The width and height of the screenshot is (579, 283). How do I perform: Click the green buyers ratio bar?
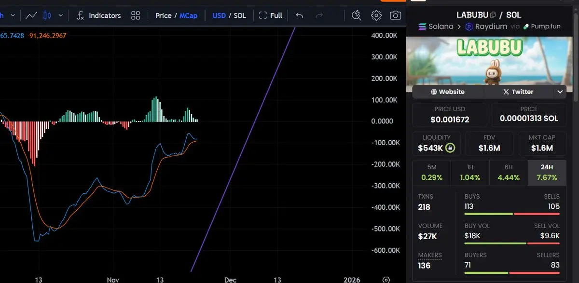(x=486, y=272)
